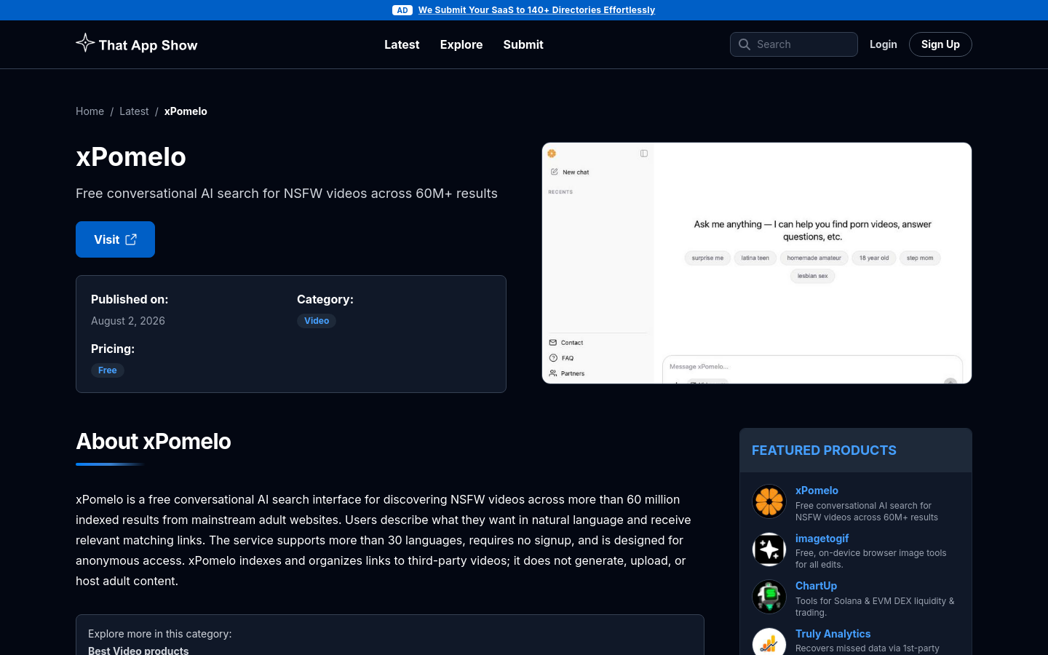Open Best Video products link
The height and width of the screenshot is (655, 1048).
[x=138, y=650]
